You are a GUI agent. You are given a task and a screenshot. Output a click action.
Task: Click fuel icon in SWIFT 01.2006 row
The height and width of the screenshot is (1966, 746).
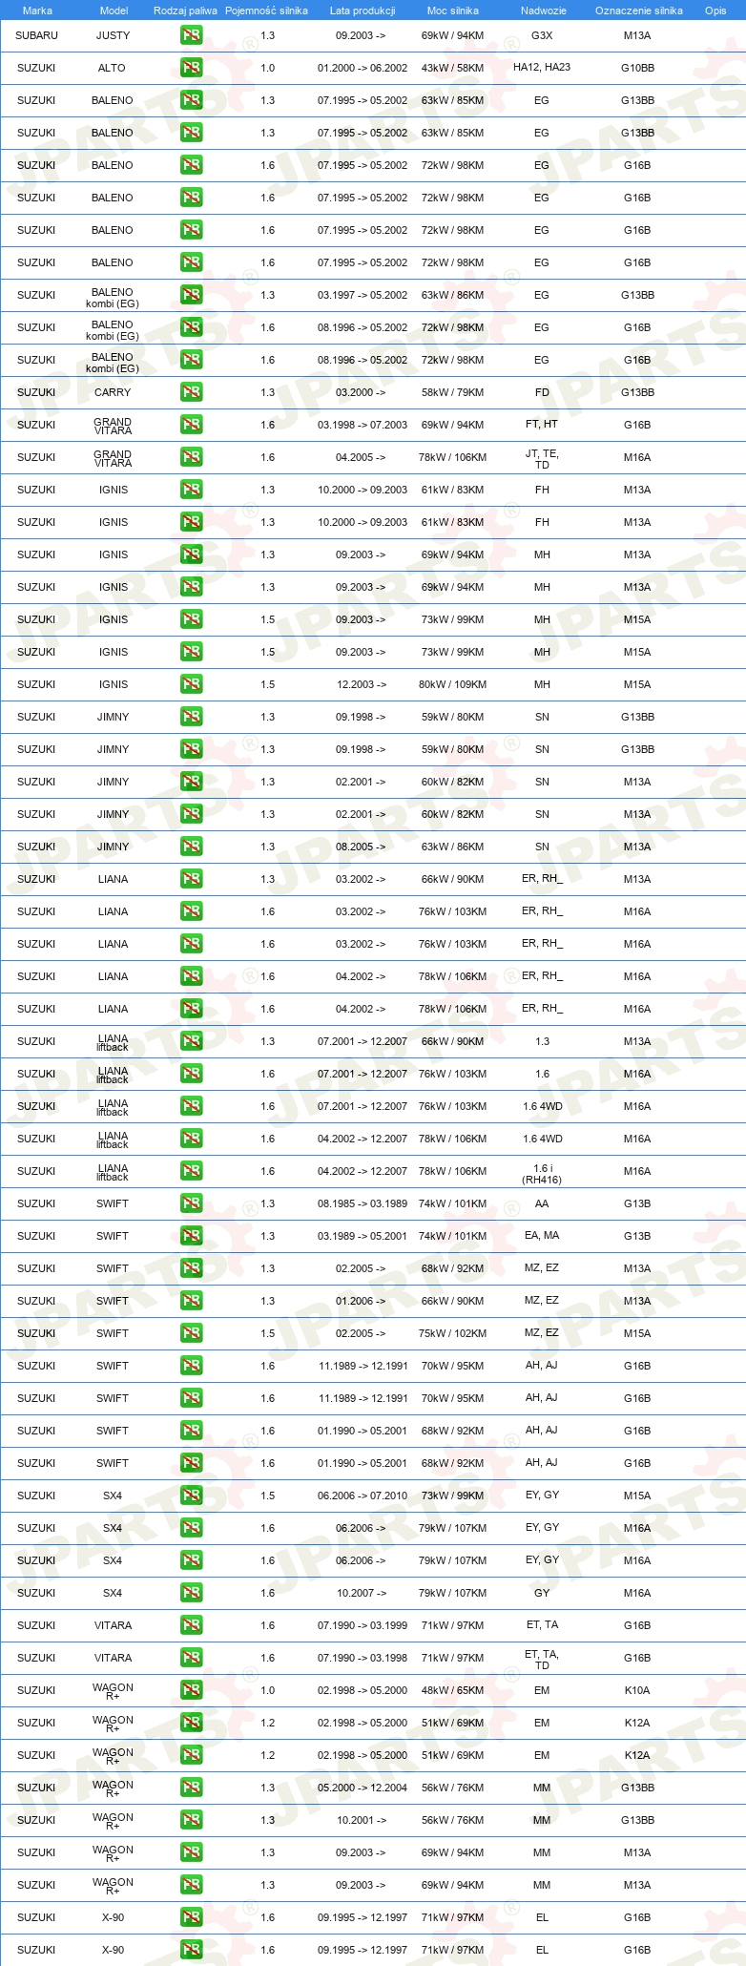point(191,1301)
